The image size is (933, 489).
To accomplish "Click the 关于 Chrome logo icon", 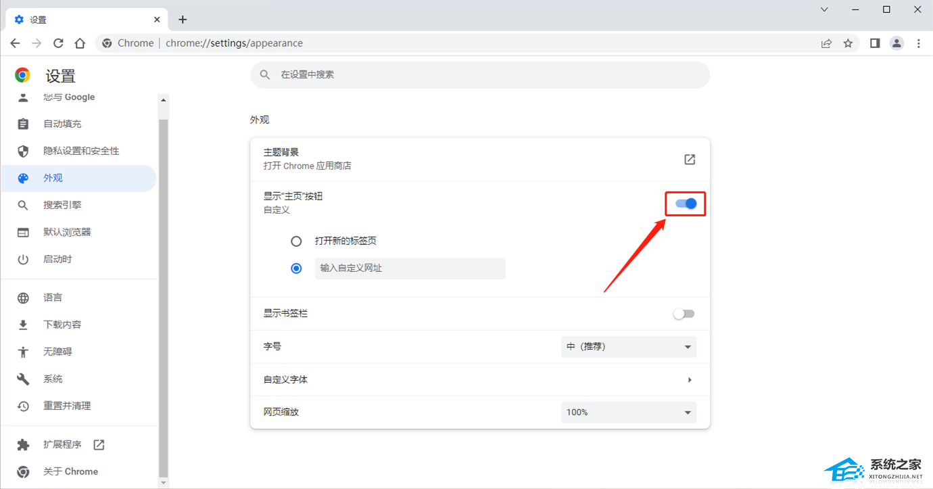I will pos(23,471).
